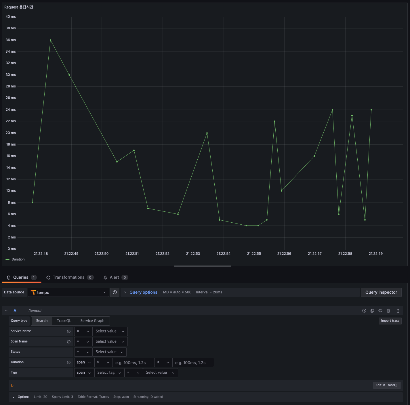Select the Service Graph query type
Screen dimensions: 410x405
tap(92, 321)
